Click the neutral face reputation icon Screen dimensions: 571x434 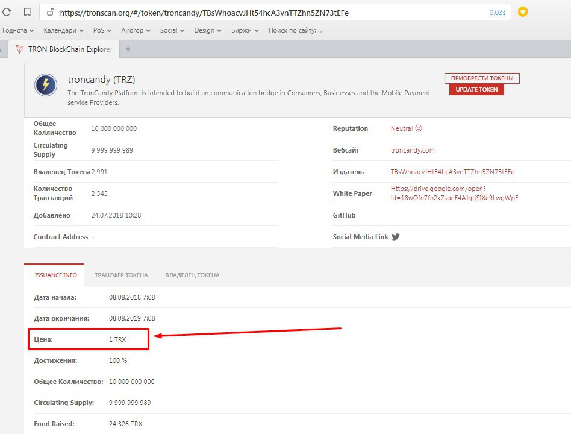(419, 128)
